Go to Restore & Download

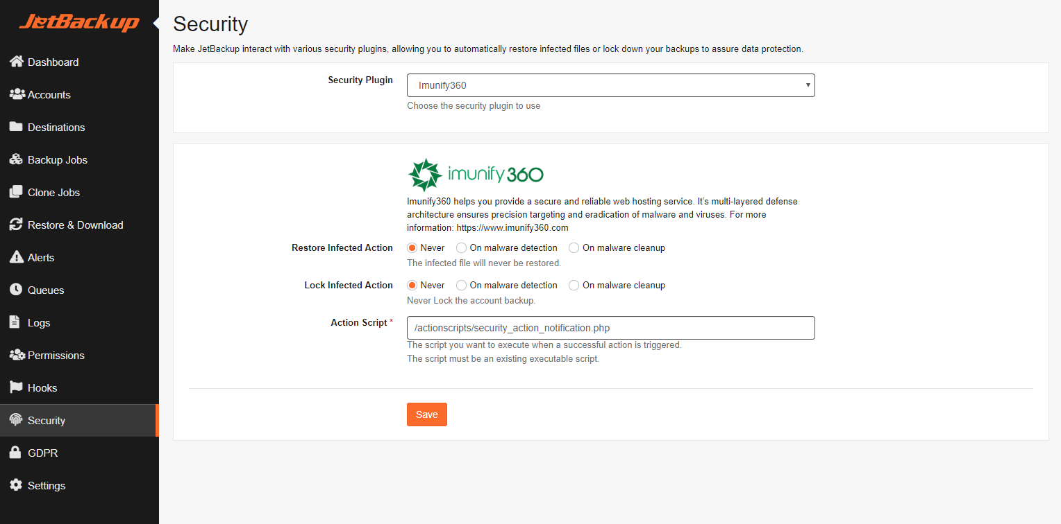coord(79,225)
